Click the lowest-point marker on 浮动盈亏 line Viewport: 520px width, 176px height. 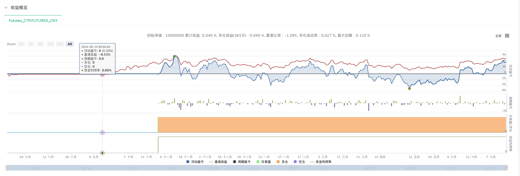[x=409, y=88]
